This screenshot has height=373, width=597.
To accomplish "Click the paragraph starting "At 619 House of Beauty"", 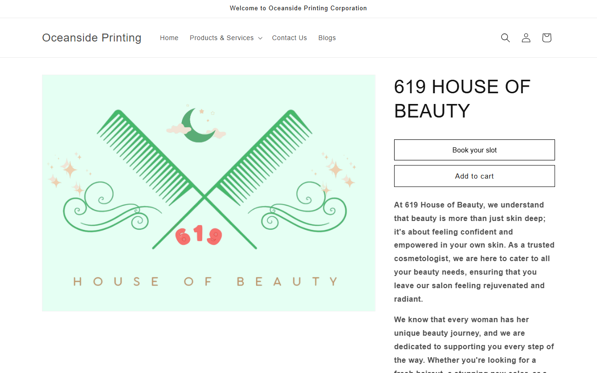I will (474, 252).
